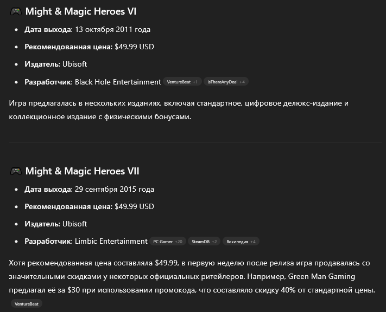Open the VentureBeat +1 source chip
The height and width of the screenshot is (312, 386).
182,82
